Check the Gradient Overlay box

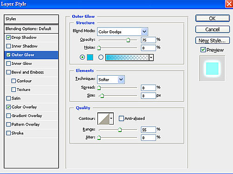8,116
